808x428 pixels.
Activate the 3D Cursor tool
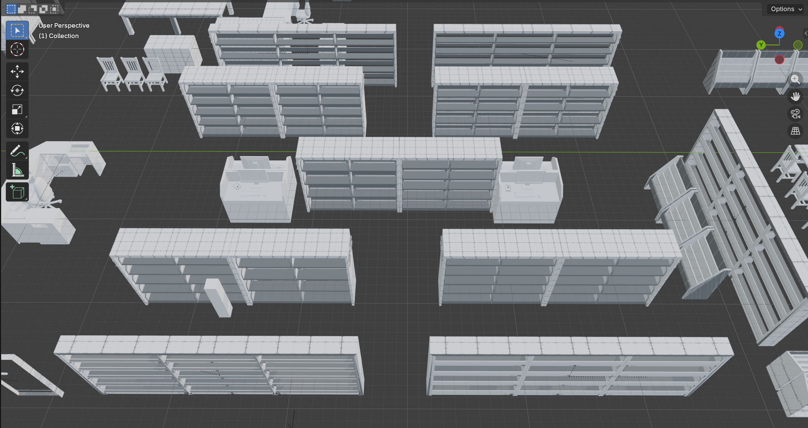pos(17,50)
